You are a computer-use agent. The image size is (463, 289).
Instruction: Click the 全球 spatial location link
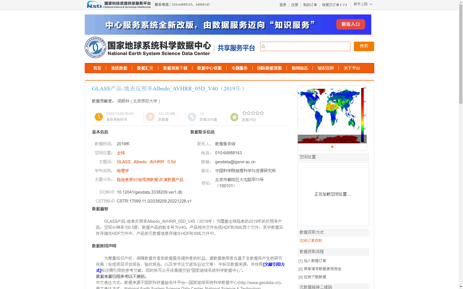pos(121,153)
